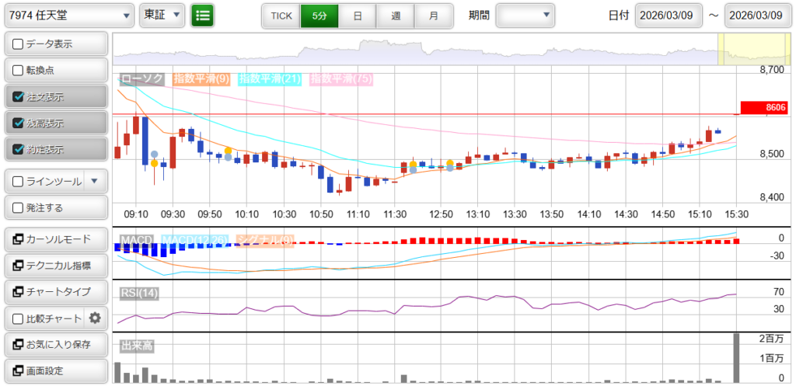Click the start date field
The height and width of the screenshot is (386, 796).
[669, 16]
